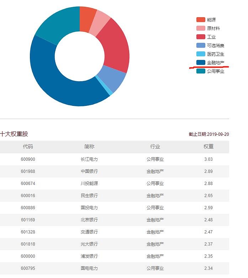Click stock name 交通银行
The image size is (248, 278).
tap(89, 232)
